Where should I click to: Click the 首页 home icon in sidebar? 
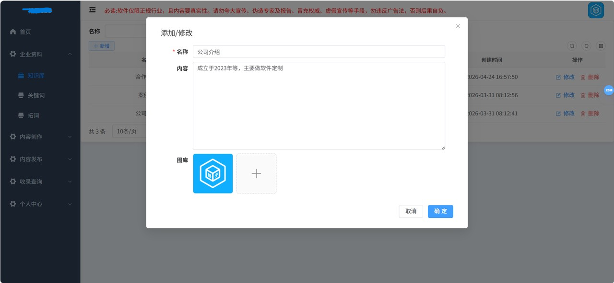13,32
